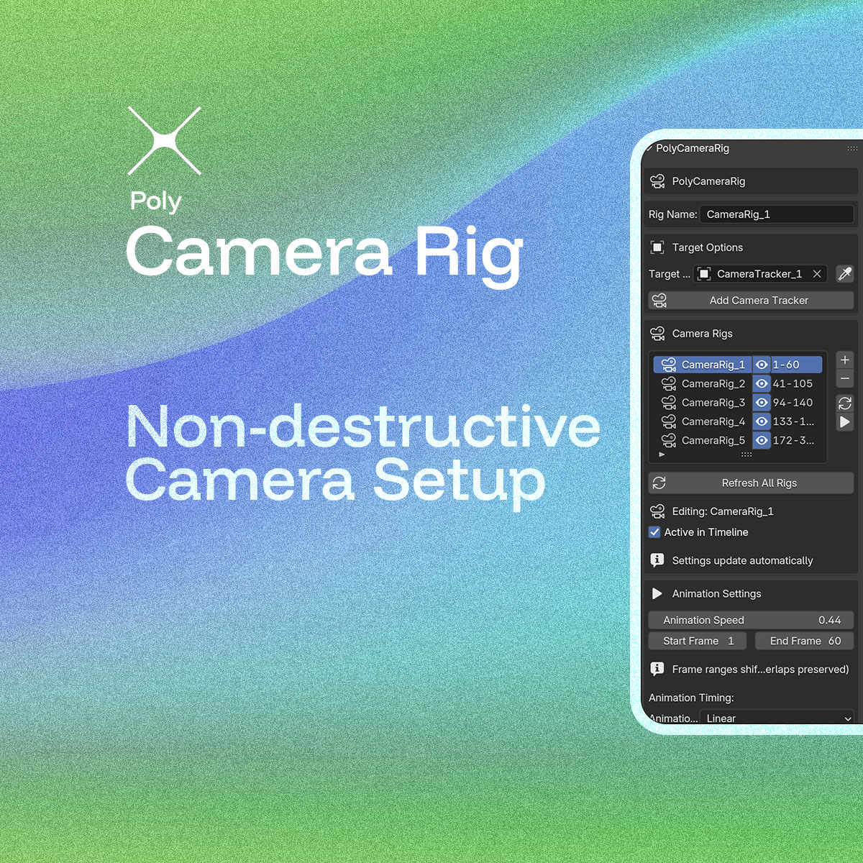Select CameraRig_2 in the rigs list
The image size is (863, 863).
click(713, 384)
